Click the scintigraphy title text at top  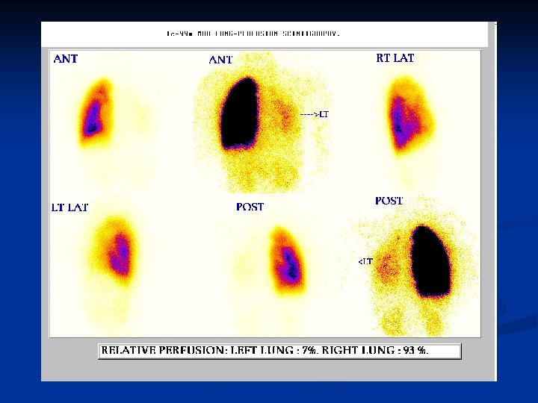click(253, 34)
